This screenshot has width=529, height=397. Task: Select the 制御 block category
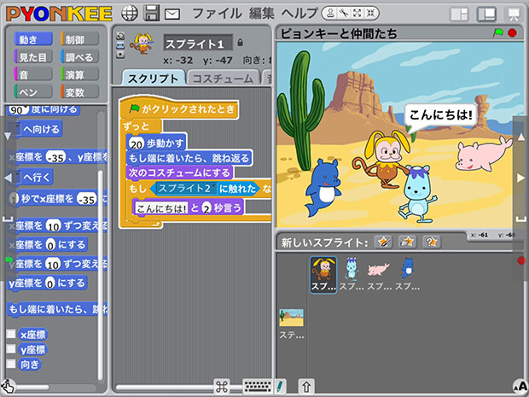[x=80, y=39]
